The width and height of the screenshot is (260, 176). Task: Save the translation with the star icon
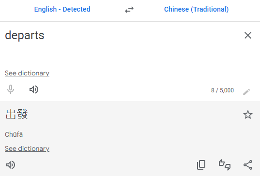coord(248,115)
